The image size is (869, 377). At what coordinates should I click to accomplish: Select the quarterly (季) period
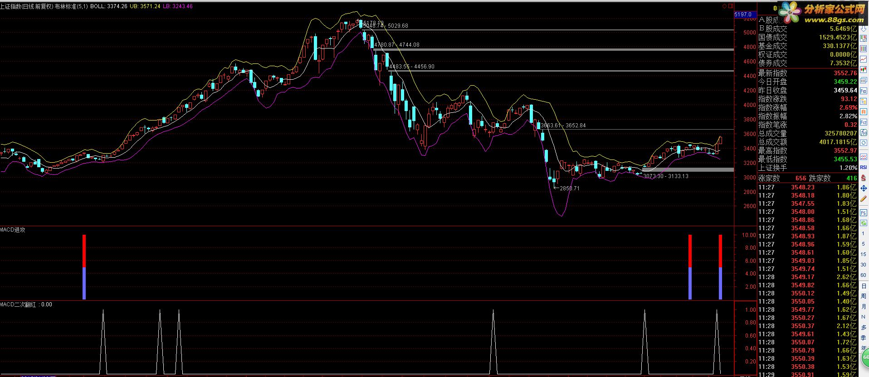coord(864,338)
